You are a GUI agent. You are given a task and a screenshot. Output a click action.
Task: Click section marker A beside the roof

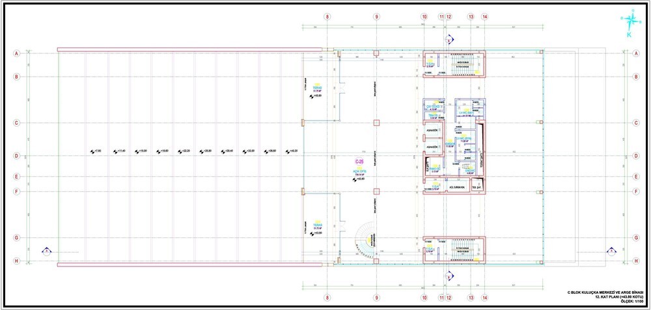click(48, 251)
